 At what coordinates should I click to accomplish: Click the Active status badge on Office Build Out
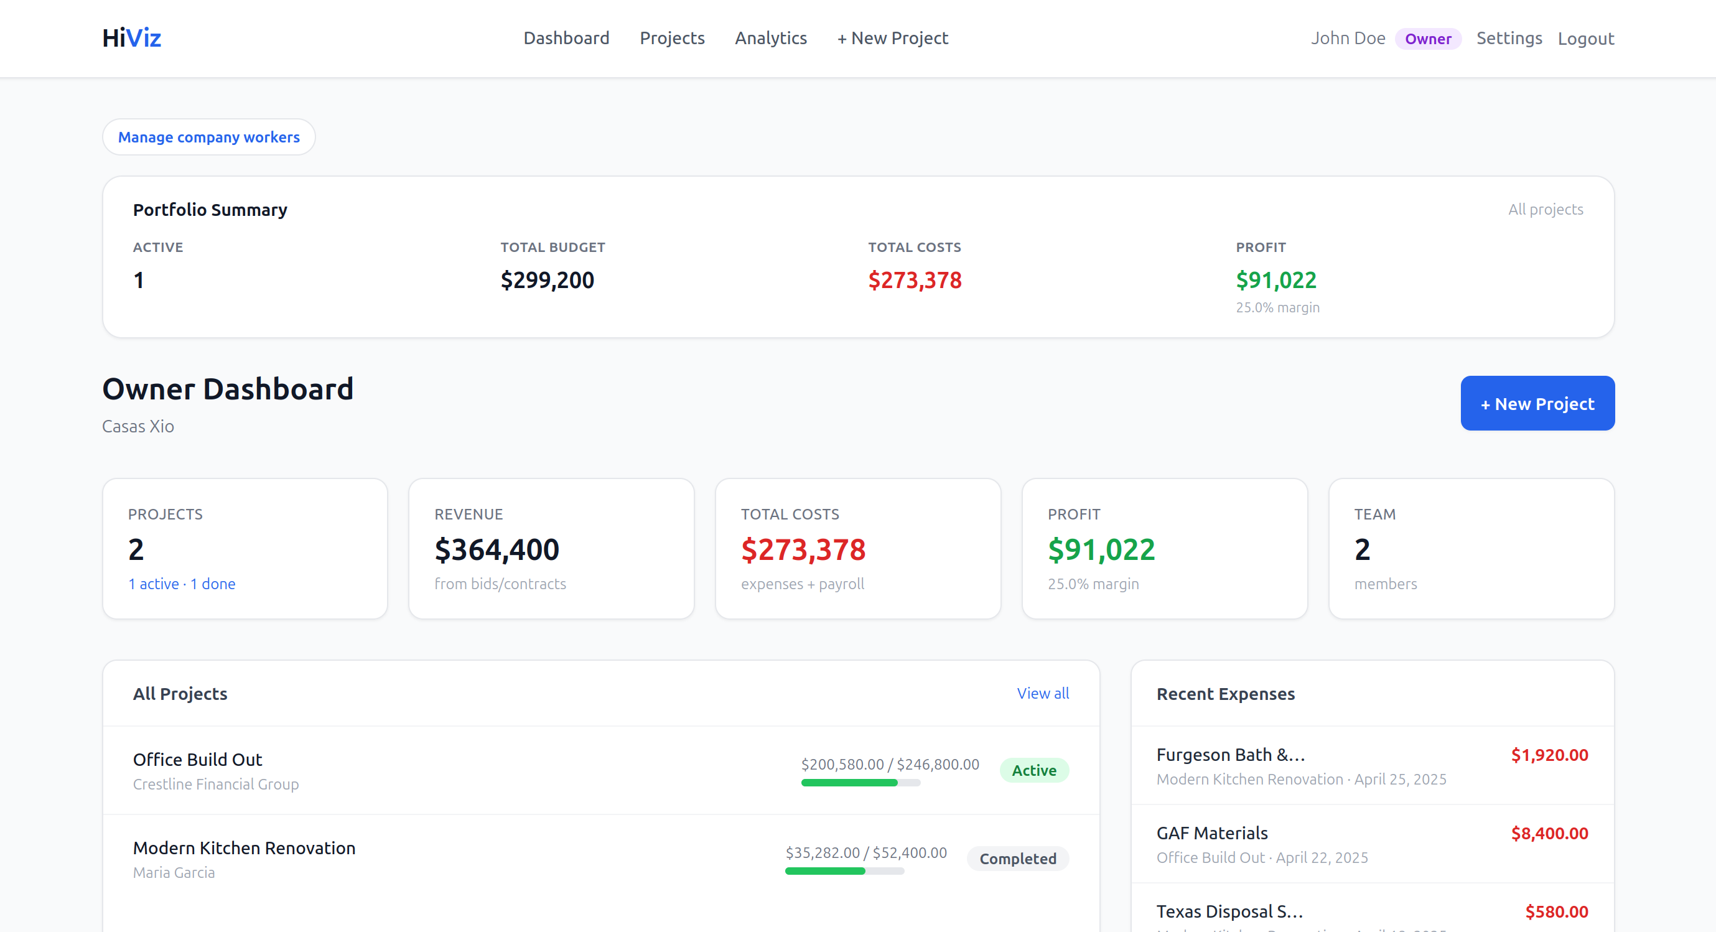pyautogui.click(x=1034, y=770)
